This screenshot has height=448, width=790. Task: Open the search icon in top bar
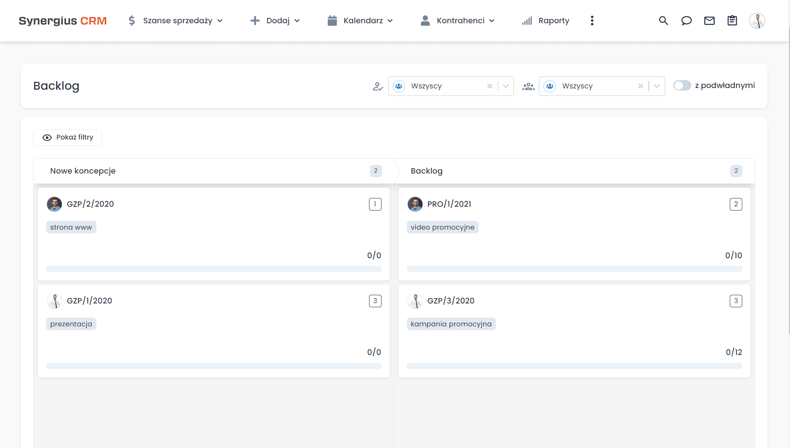click(663, 20)
